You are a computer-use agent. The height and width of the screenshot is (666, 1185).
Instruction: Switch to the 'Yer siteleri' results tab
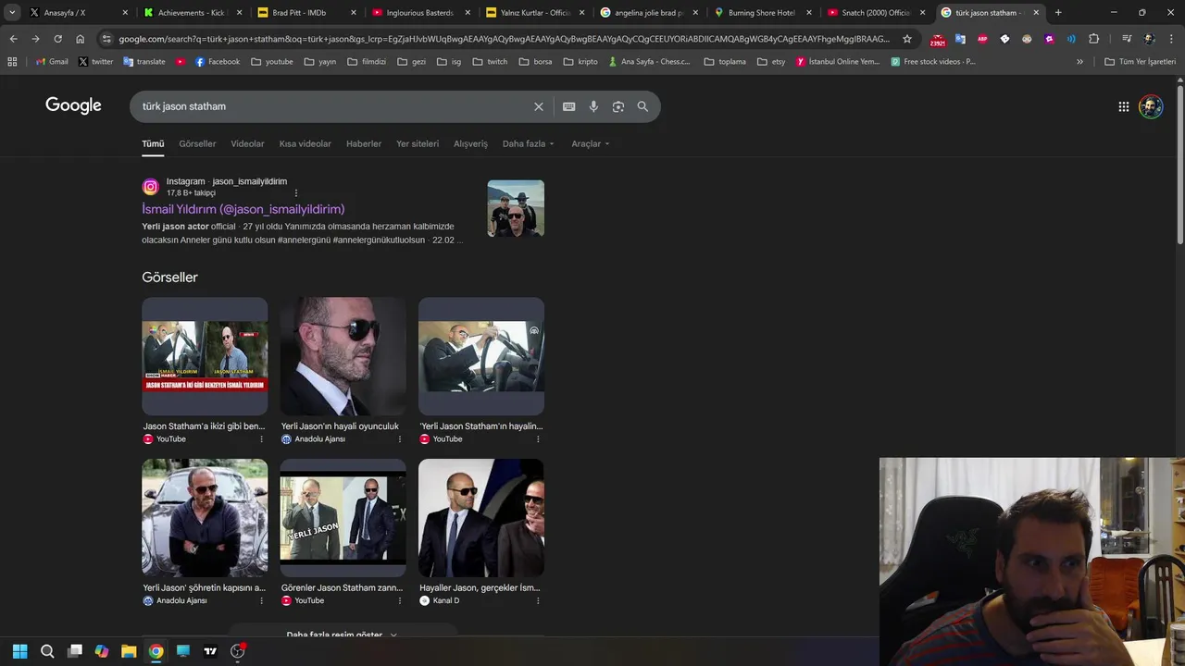click(x=418, y=143)
